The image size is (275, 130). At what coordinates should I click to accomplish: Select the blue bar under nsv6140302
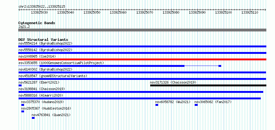coord(142,72)
